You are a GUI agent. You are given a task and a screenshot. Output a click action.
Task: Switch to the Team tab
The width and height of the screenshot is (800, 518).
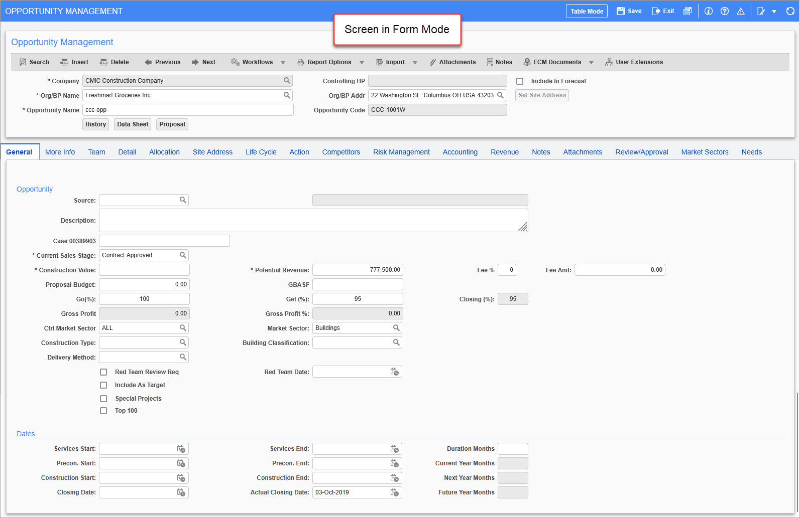(x=96, y=152)
